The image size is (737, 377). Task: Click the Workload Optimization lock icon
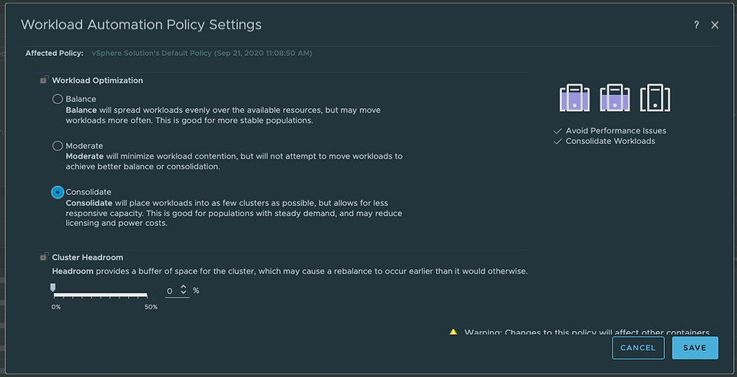[x=44, y=80]
